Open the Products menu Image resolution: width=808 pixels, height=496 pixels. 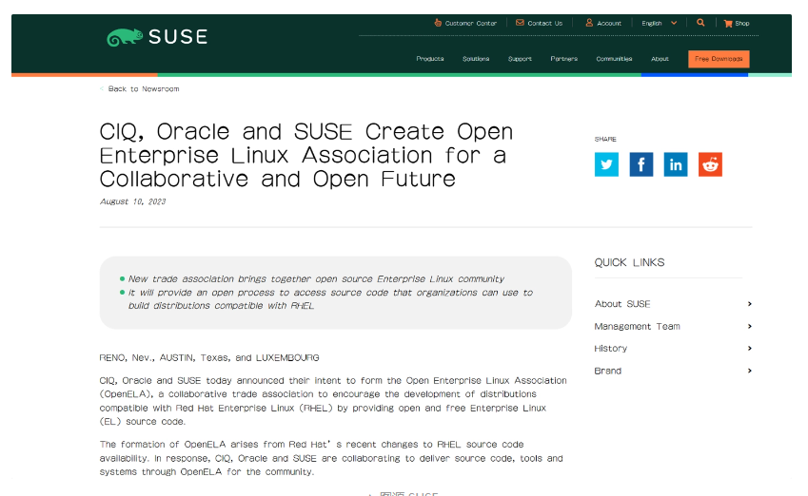(x=430, y=59)
